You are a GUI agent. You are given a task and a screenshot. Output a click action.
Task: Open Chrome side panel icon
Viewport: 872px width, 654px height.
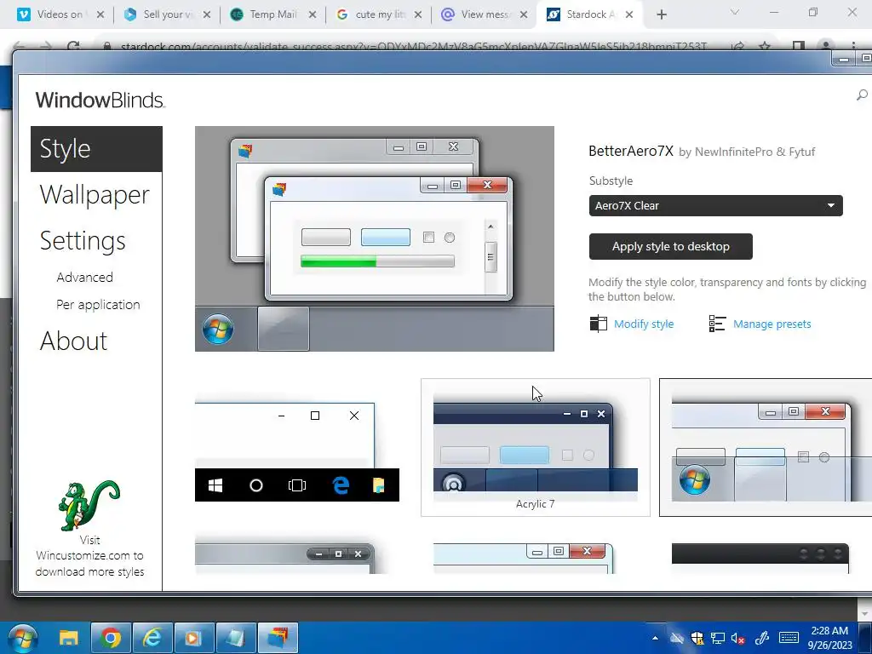(799, 46)
